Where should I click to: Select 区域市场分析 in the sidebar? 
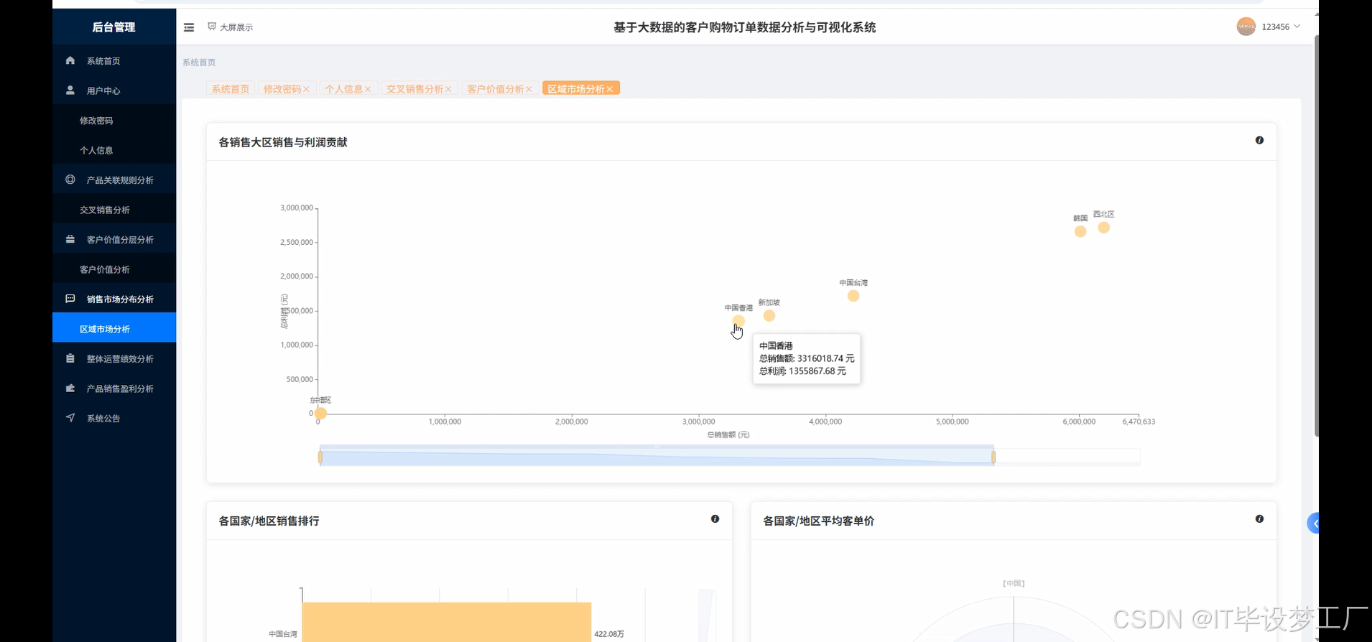tap(114, 329)
